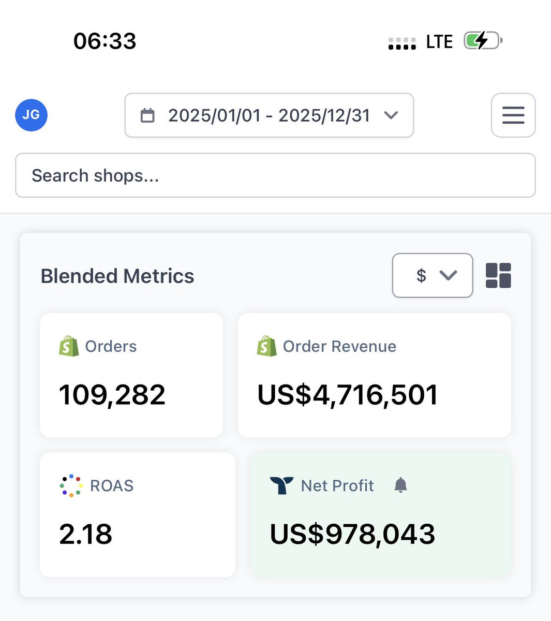
Task: Open the 2025/01/01 - 2025/12/31 date range picker
Action: (x=269, y=115)
